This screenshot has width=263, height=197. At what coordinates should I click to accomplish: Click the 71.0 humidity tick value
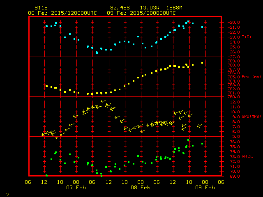235,167
